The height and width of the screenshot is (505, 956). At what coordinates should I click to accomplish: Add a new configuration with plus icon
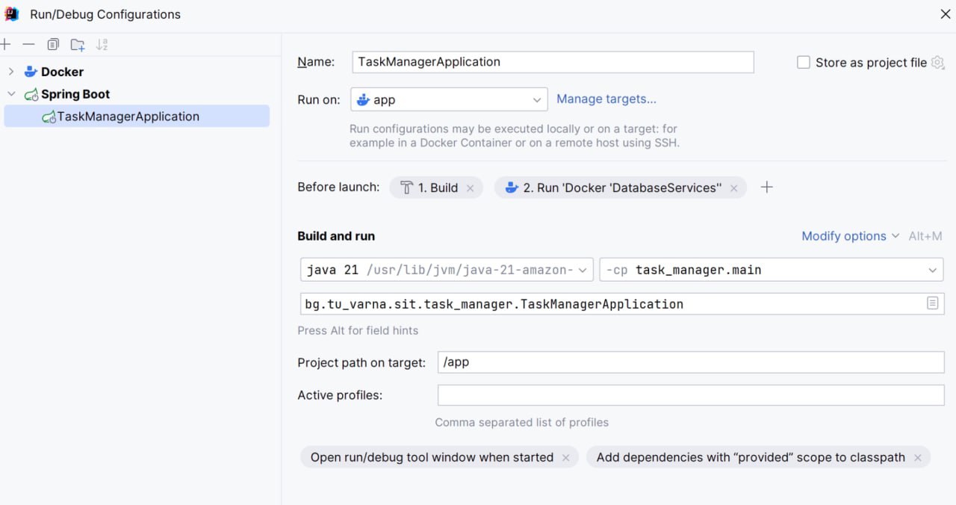coord(5,45)
